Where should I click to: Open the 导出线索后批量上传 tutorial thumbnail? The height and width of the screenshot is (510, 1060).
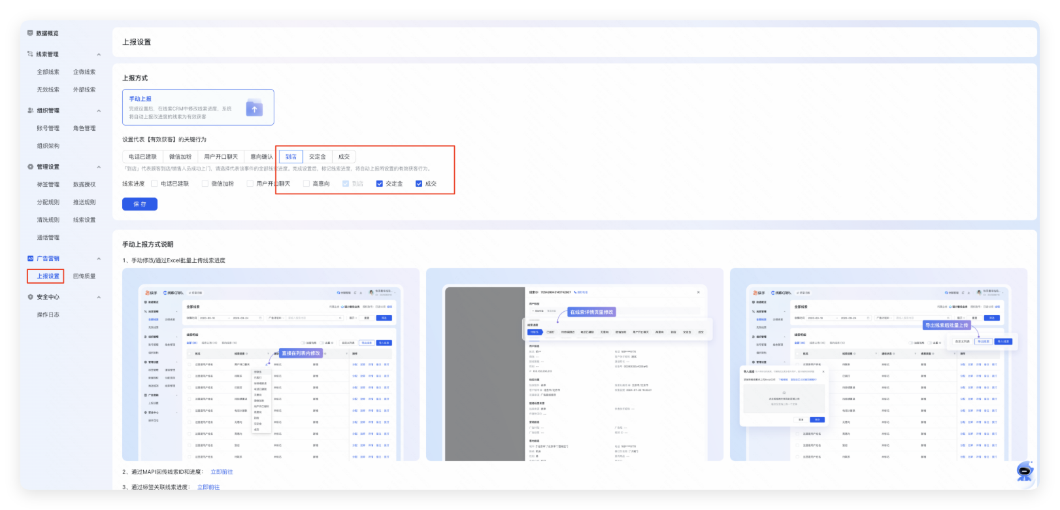click(878, 364)
